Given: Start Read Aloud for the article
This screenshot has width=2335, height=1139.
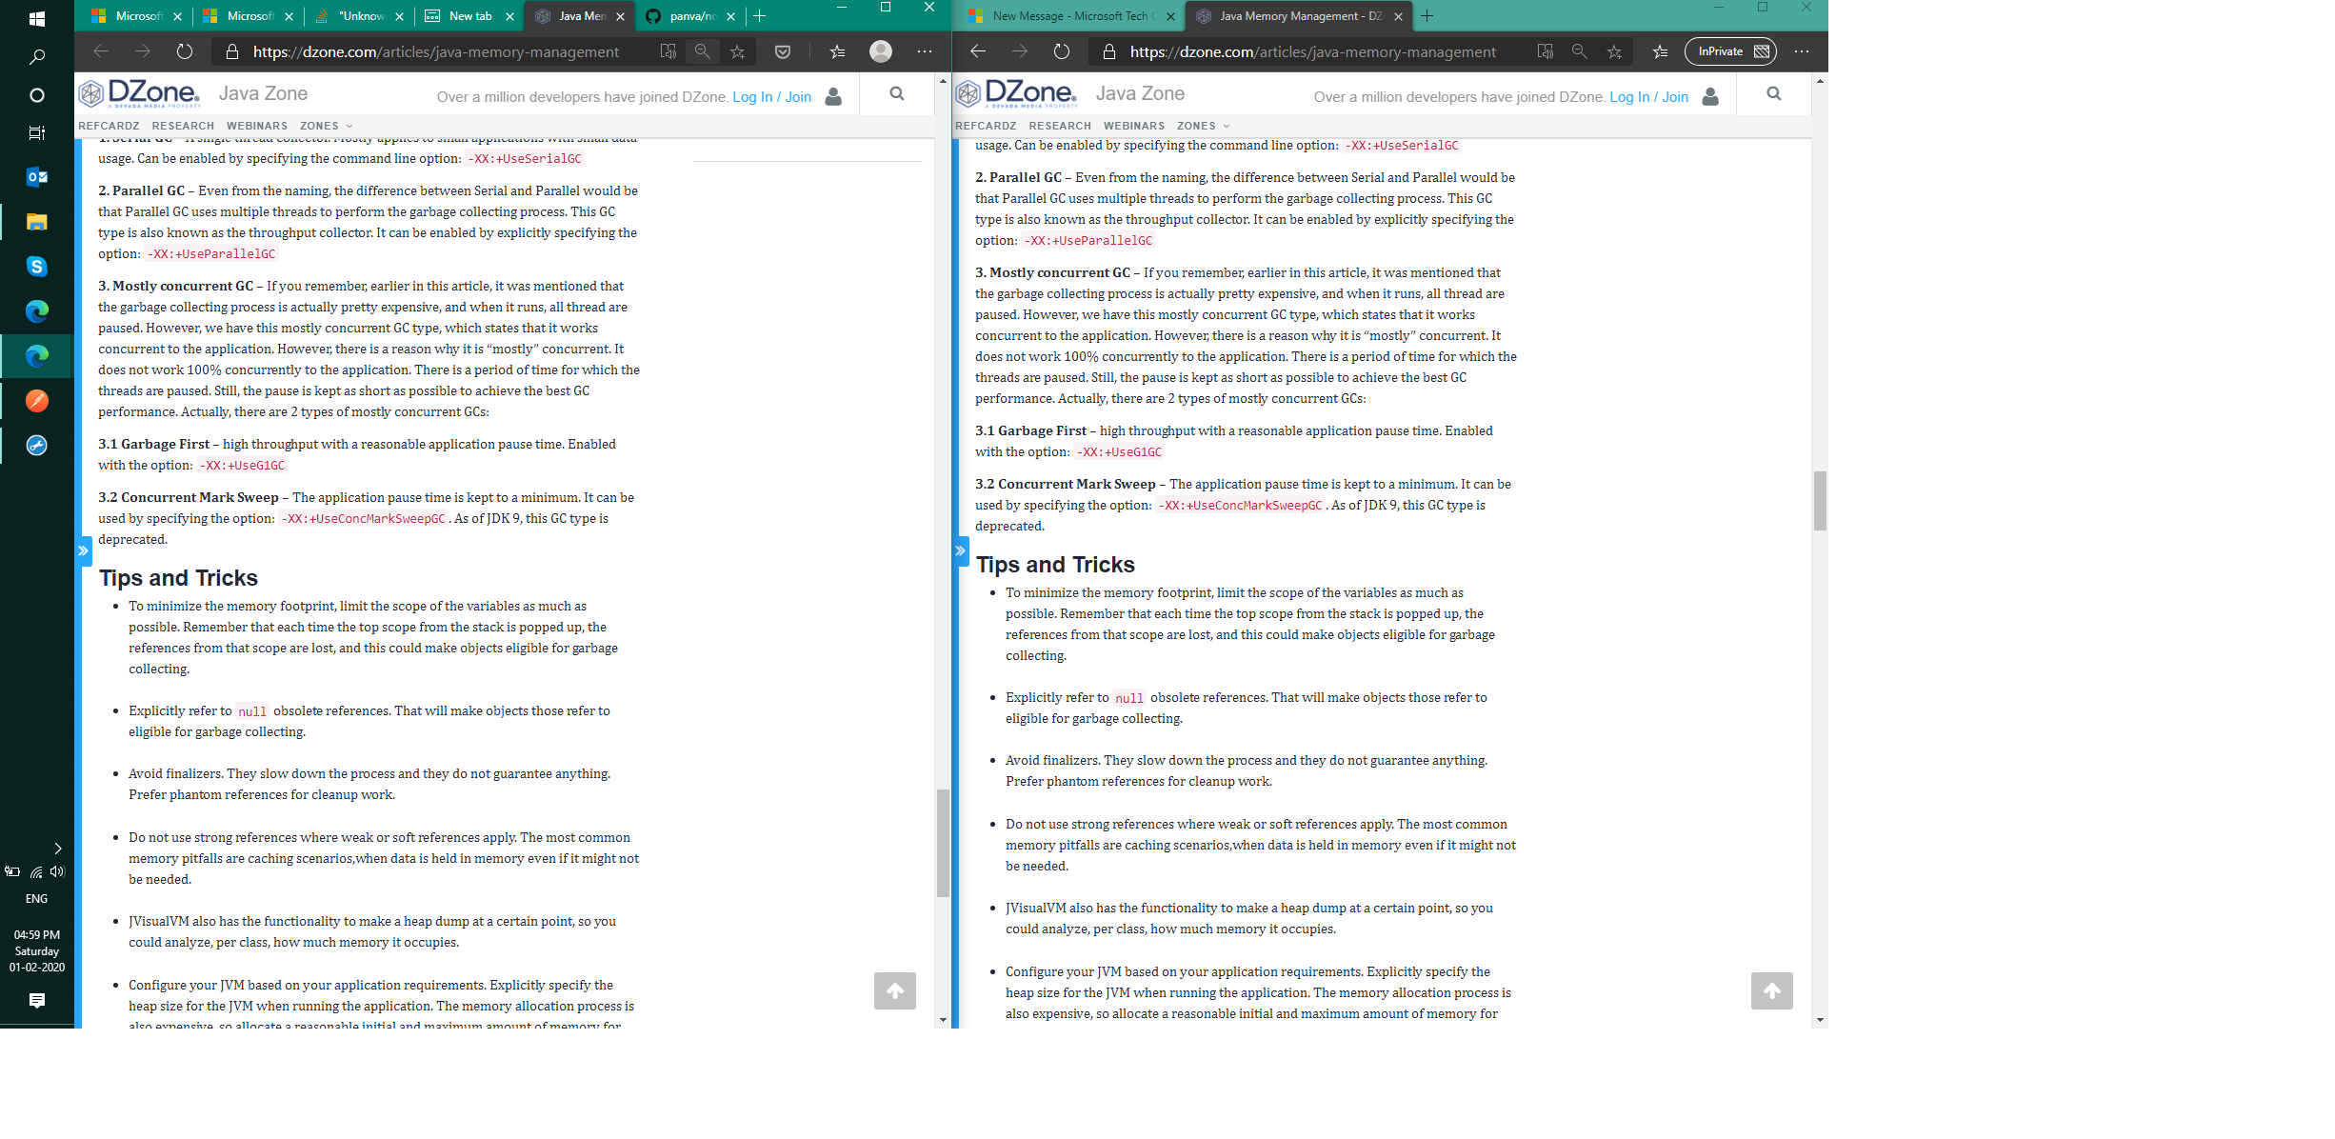Looking at the screenshot, I should pyautogui.click(x=669, y=51).
